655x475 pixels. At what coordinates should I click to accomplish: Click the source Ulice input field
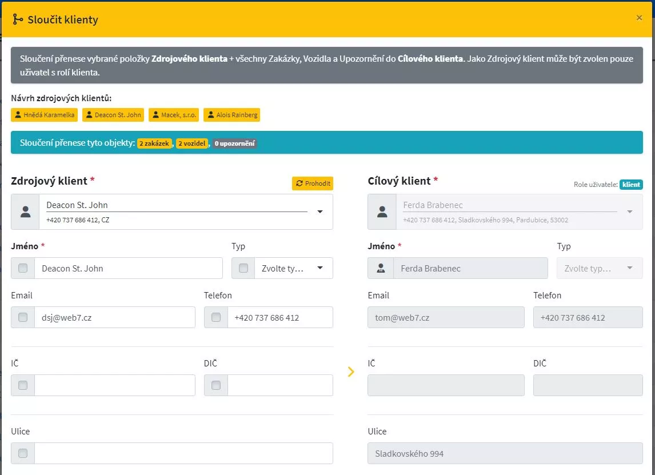click(183, 453)
